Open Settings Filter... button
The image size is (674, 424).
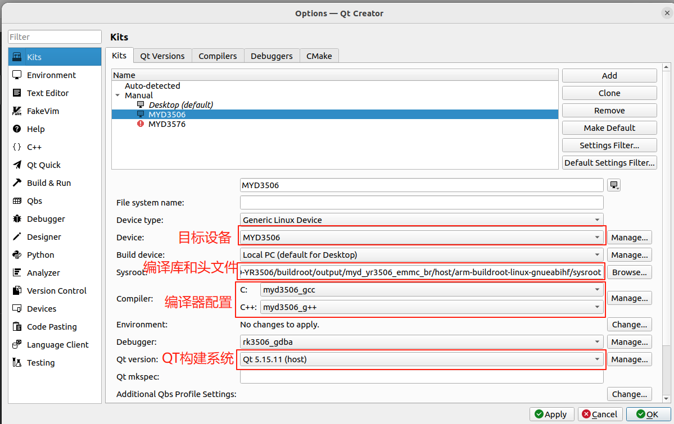coord(609,145)
